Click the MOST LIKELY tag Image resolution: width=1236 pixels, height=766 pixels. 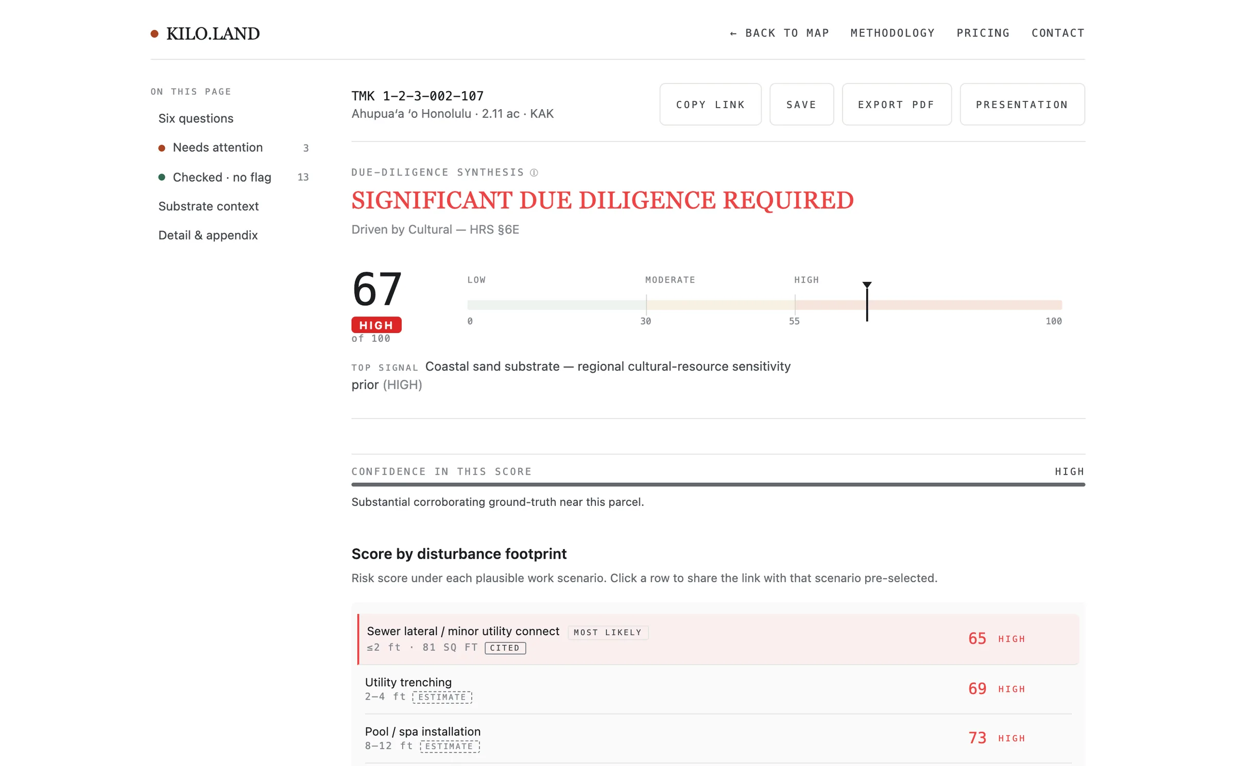pos(608,632)
